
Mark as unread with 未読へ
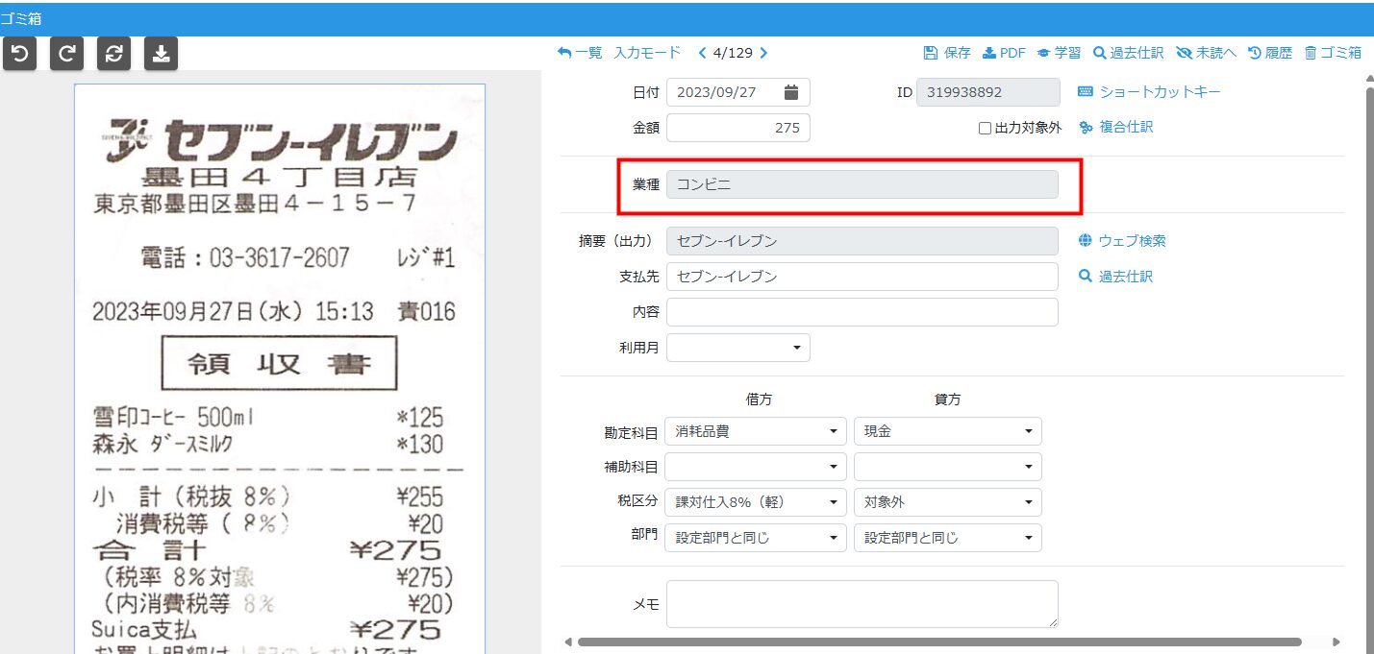[x=1206, y=53]
